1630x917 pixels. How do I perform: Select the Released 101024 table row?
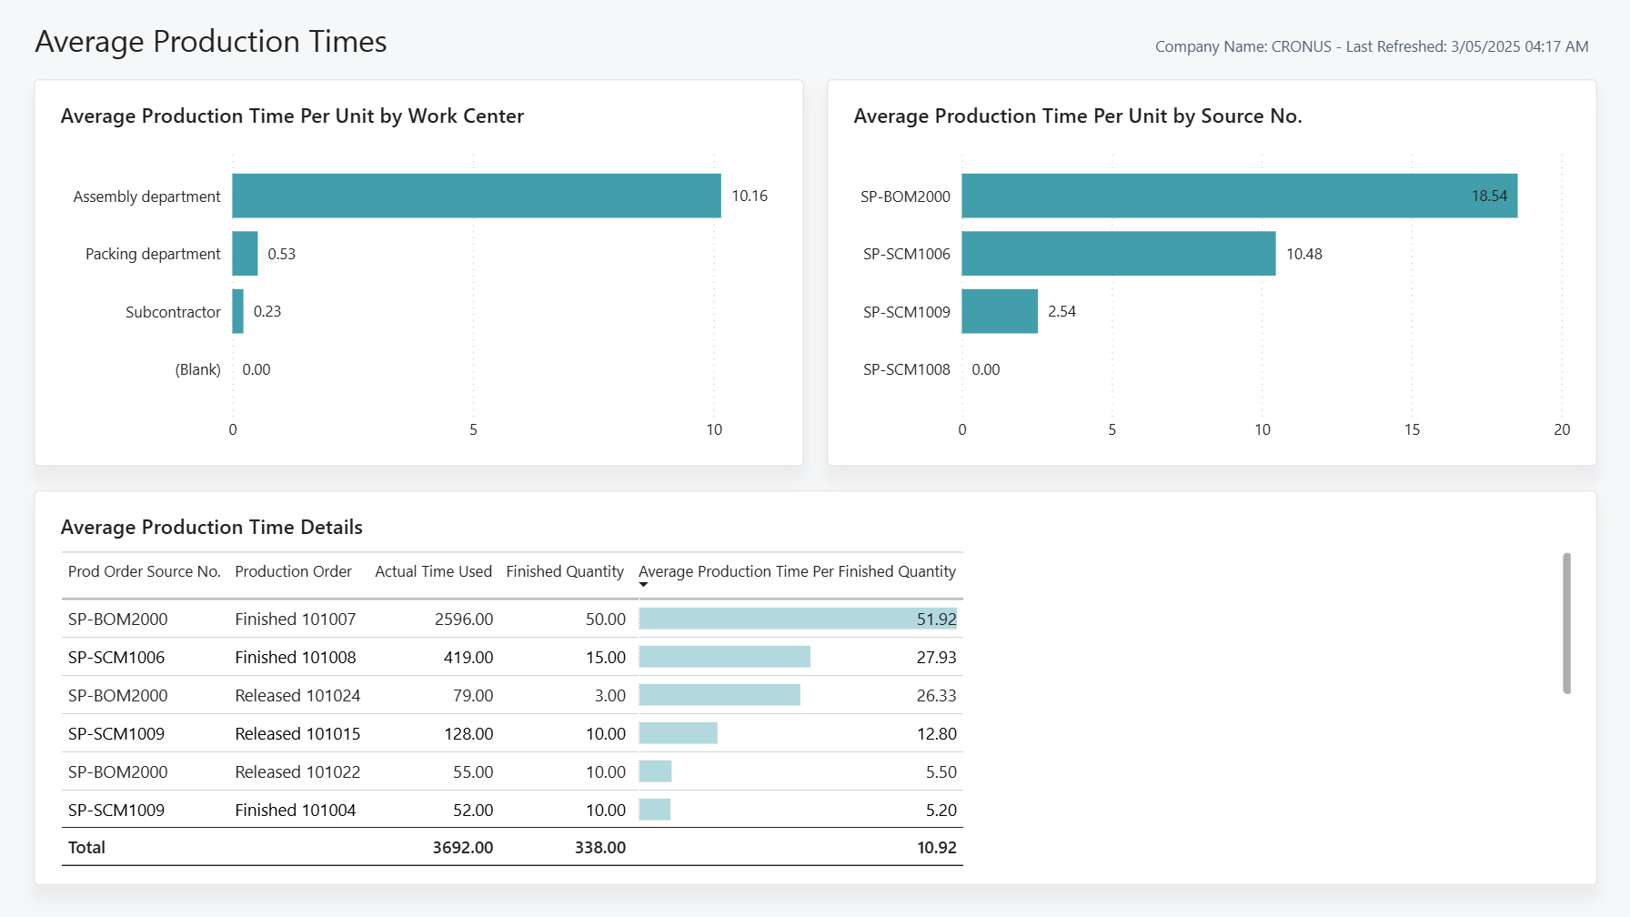click(x=364, y=695)
